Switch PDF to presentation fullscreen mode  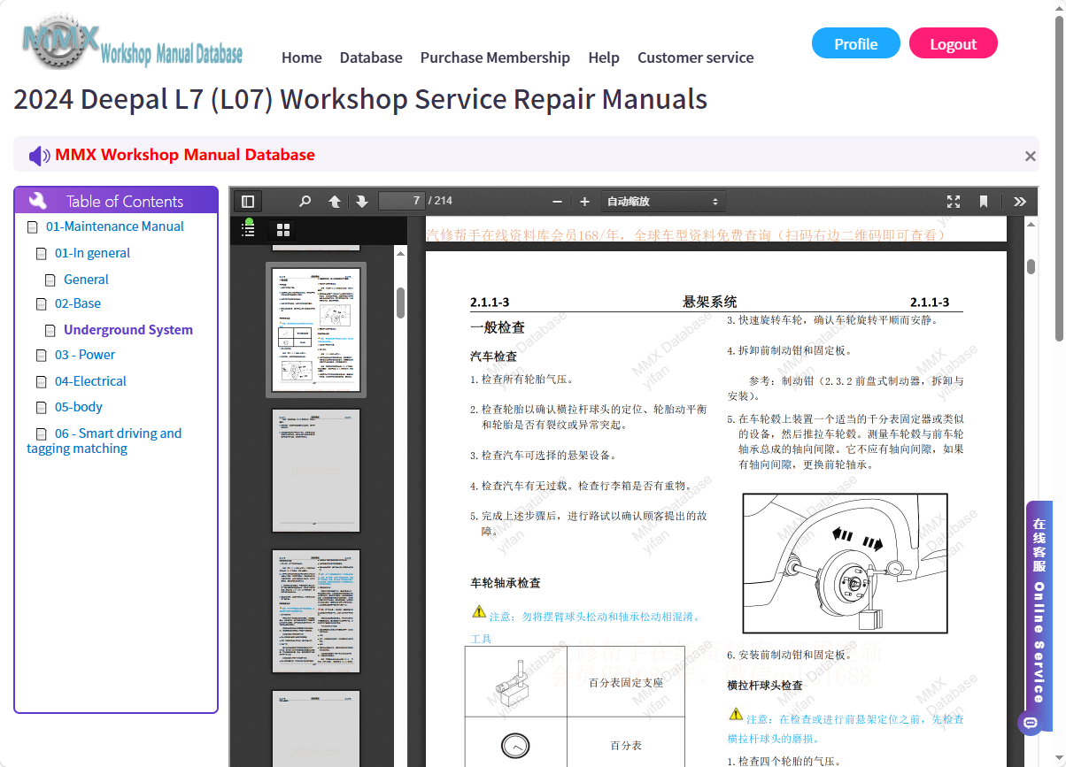954,202
